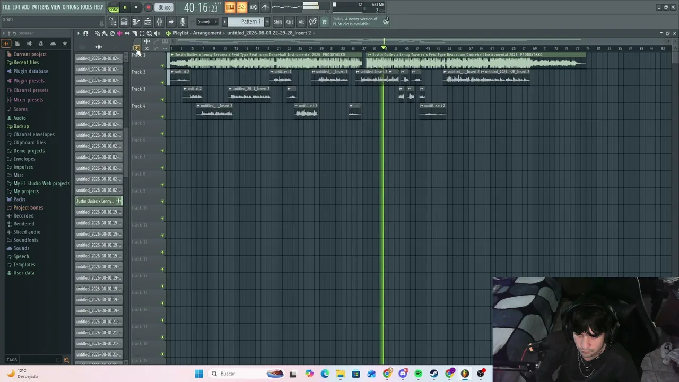Select the Paint brush tool in playlist
Viewport: 679px width, 382px height.
tap(105, 33)
